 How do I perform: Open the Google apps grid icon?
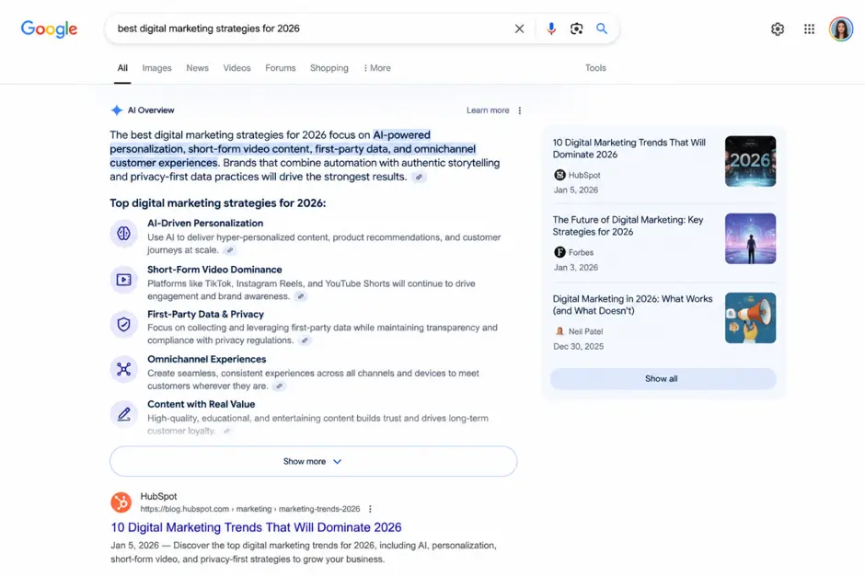(809, 29)
